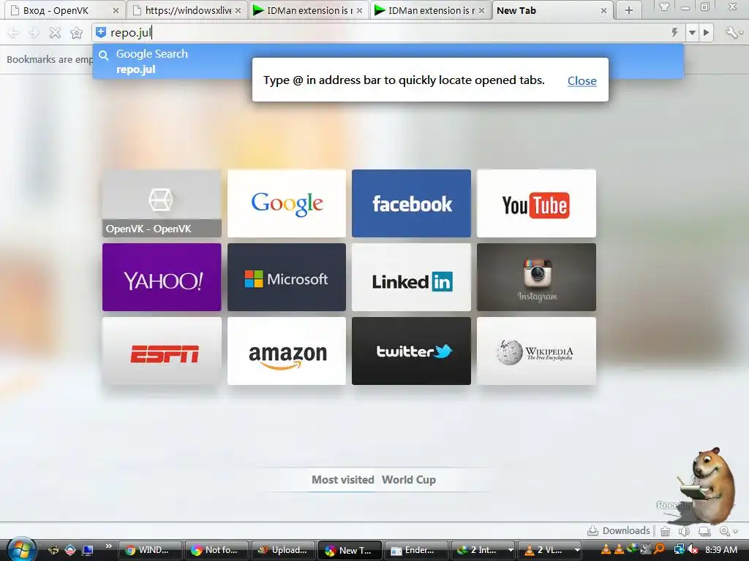
Task: Dismiss the tip using the Close link
Action: tap(581, 80)
